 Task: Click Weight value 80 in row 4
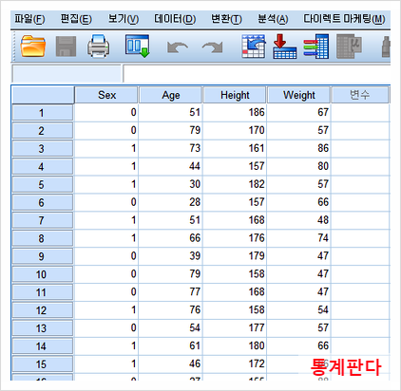pyautogui.click(x=299, y=166)
